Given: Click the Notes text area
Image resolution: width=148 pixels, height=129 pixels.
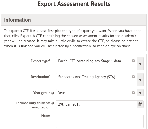Looking at the screenshot, I should click(100, 121).
